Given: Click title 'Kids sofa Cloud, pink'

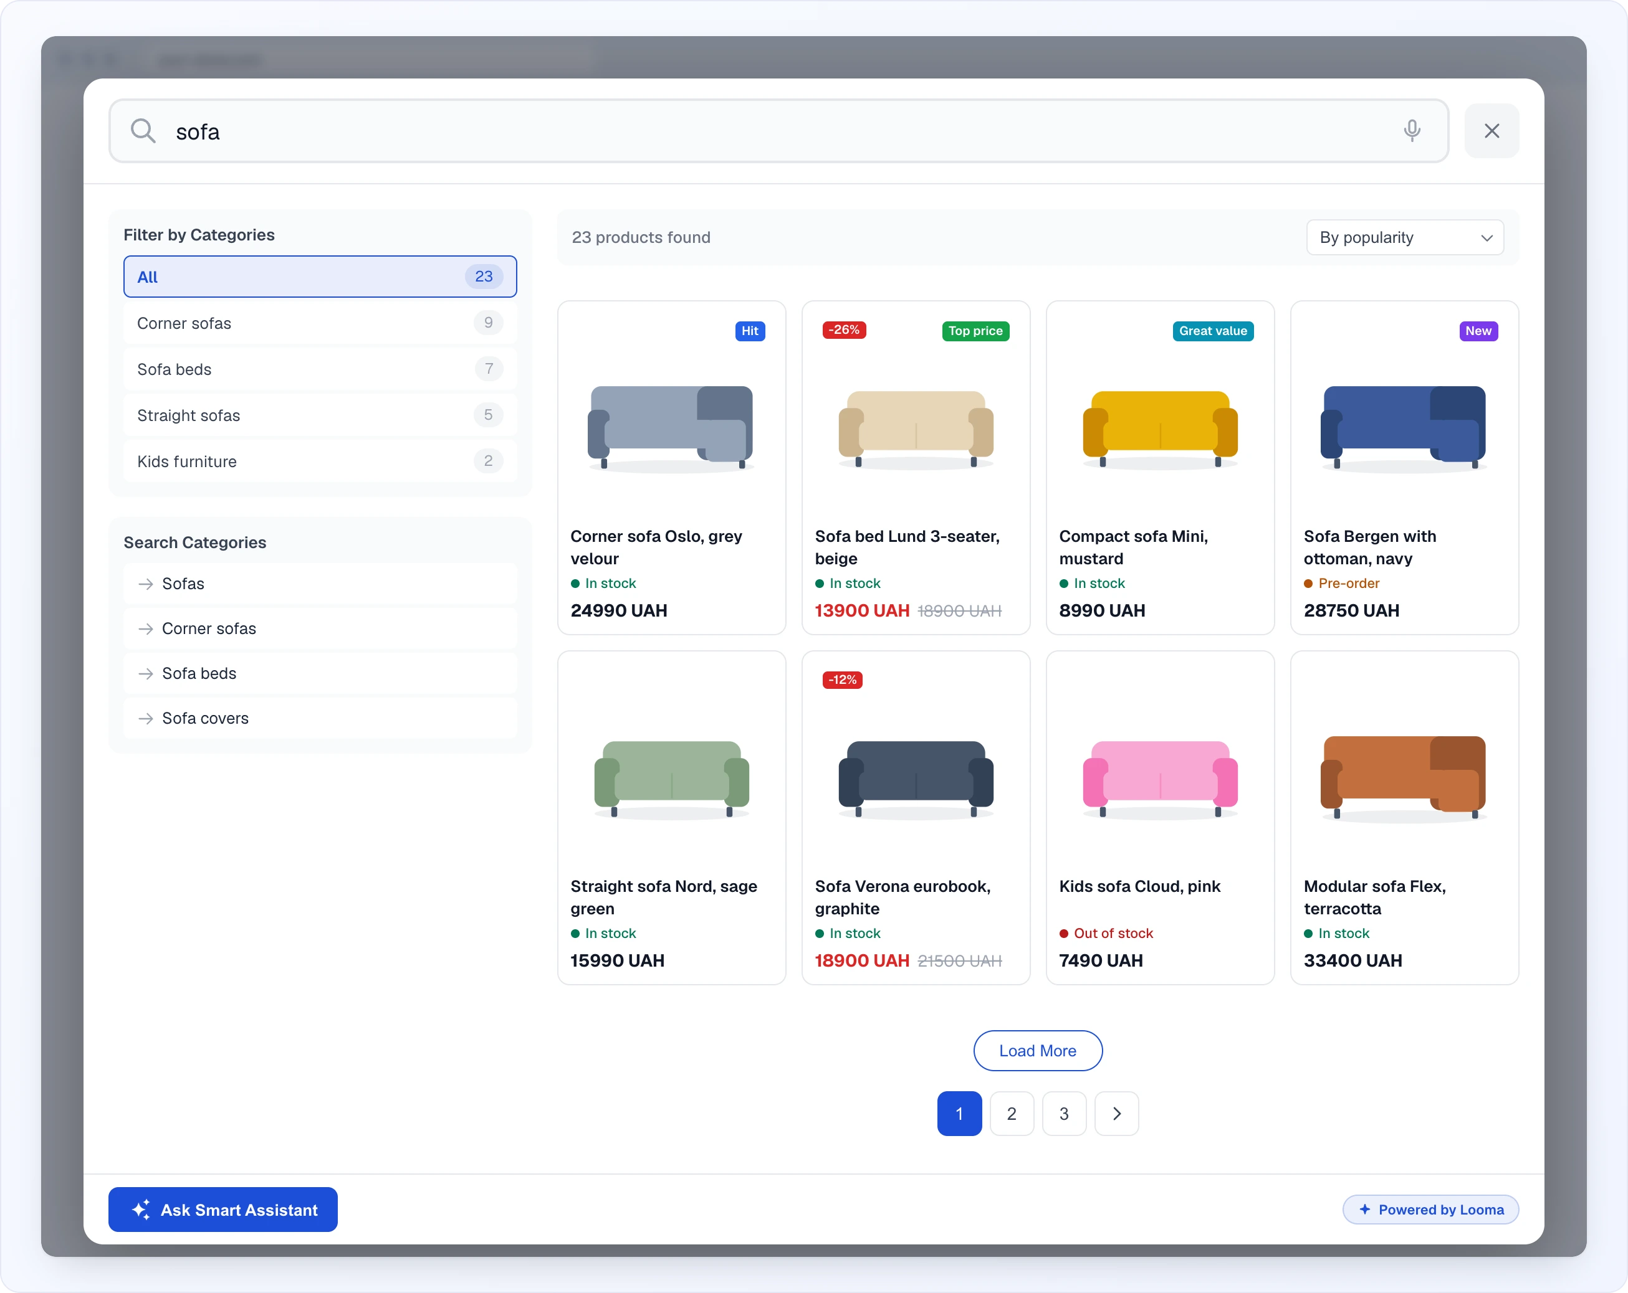Looking at the screenshot, I should click(x=1139, y=886).
